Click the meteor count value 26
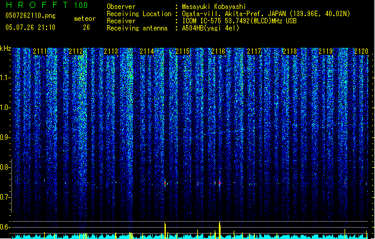Image resolution: width=375 pixels, height=239 pixels. pos(86,27)
